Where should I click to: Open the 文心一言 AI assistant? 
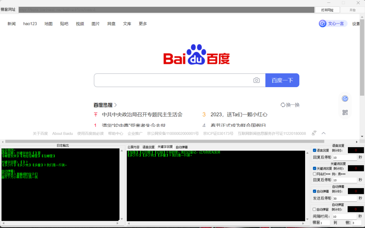pyautogui.click(x=333, y=23)
